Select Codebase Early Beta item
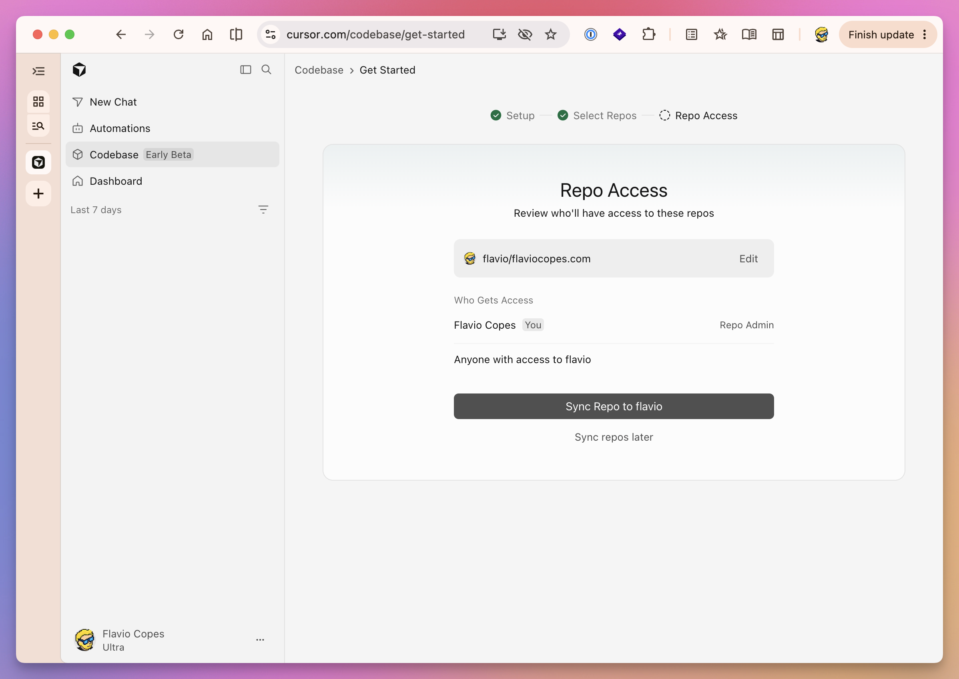Screen dimensions: 959x679 pos(173,155)
